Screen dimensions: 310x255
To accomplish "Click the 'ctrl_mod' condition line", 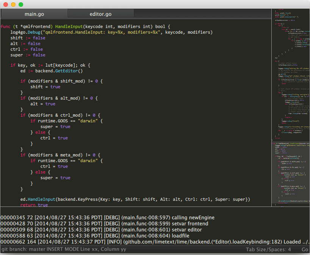I will [x=60, y=115].
